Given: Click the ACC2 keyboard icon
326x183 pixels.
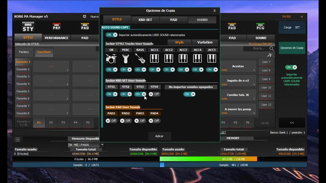Looking at the screenshot, I should (x=169, y=58).
